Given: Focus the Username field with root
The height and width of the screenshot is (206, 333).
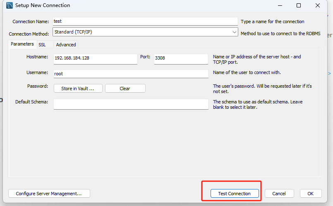Looking at the screenshot, I should pos(131,74).
